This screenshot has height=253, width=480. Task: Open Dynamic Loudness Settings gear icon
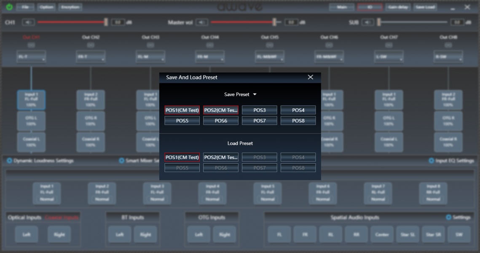click(x=9, y=161)
